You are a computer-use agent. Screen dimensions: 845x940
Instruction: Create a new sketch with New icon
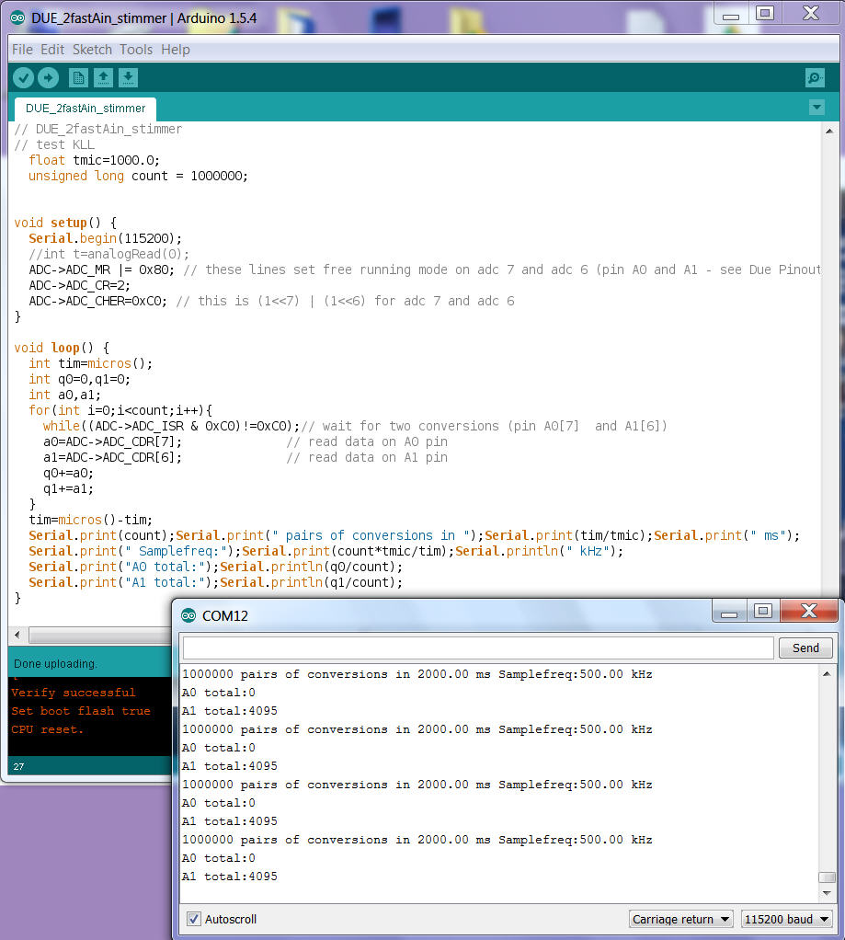78,78
